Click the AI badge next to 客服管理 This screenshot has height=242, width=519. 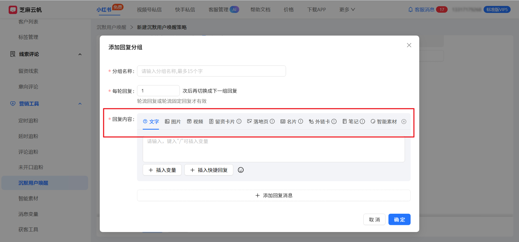[234, 10]
